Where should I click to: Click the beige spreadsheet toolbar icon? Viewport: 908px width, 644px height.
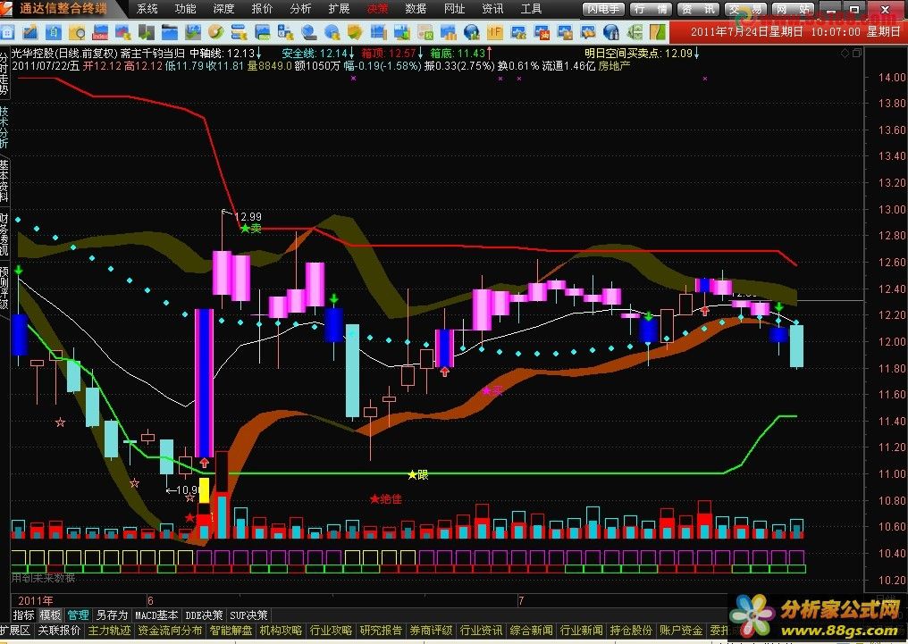425,32
